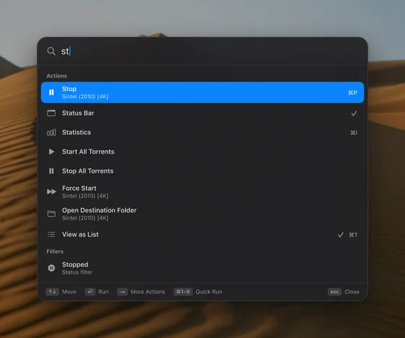This screenshot has height=338, width=405.
Task: Click the ⌘P shortcut on Stop row
Action: pos(353,92)
